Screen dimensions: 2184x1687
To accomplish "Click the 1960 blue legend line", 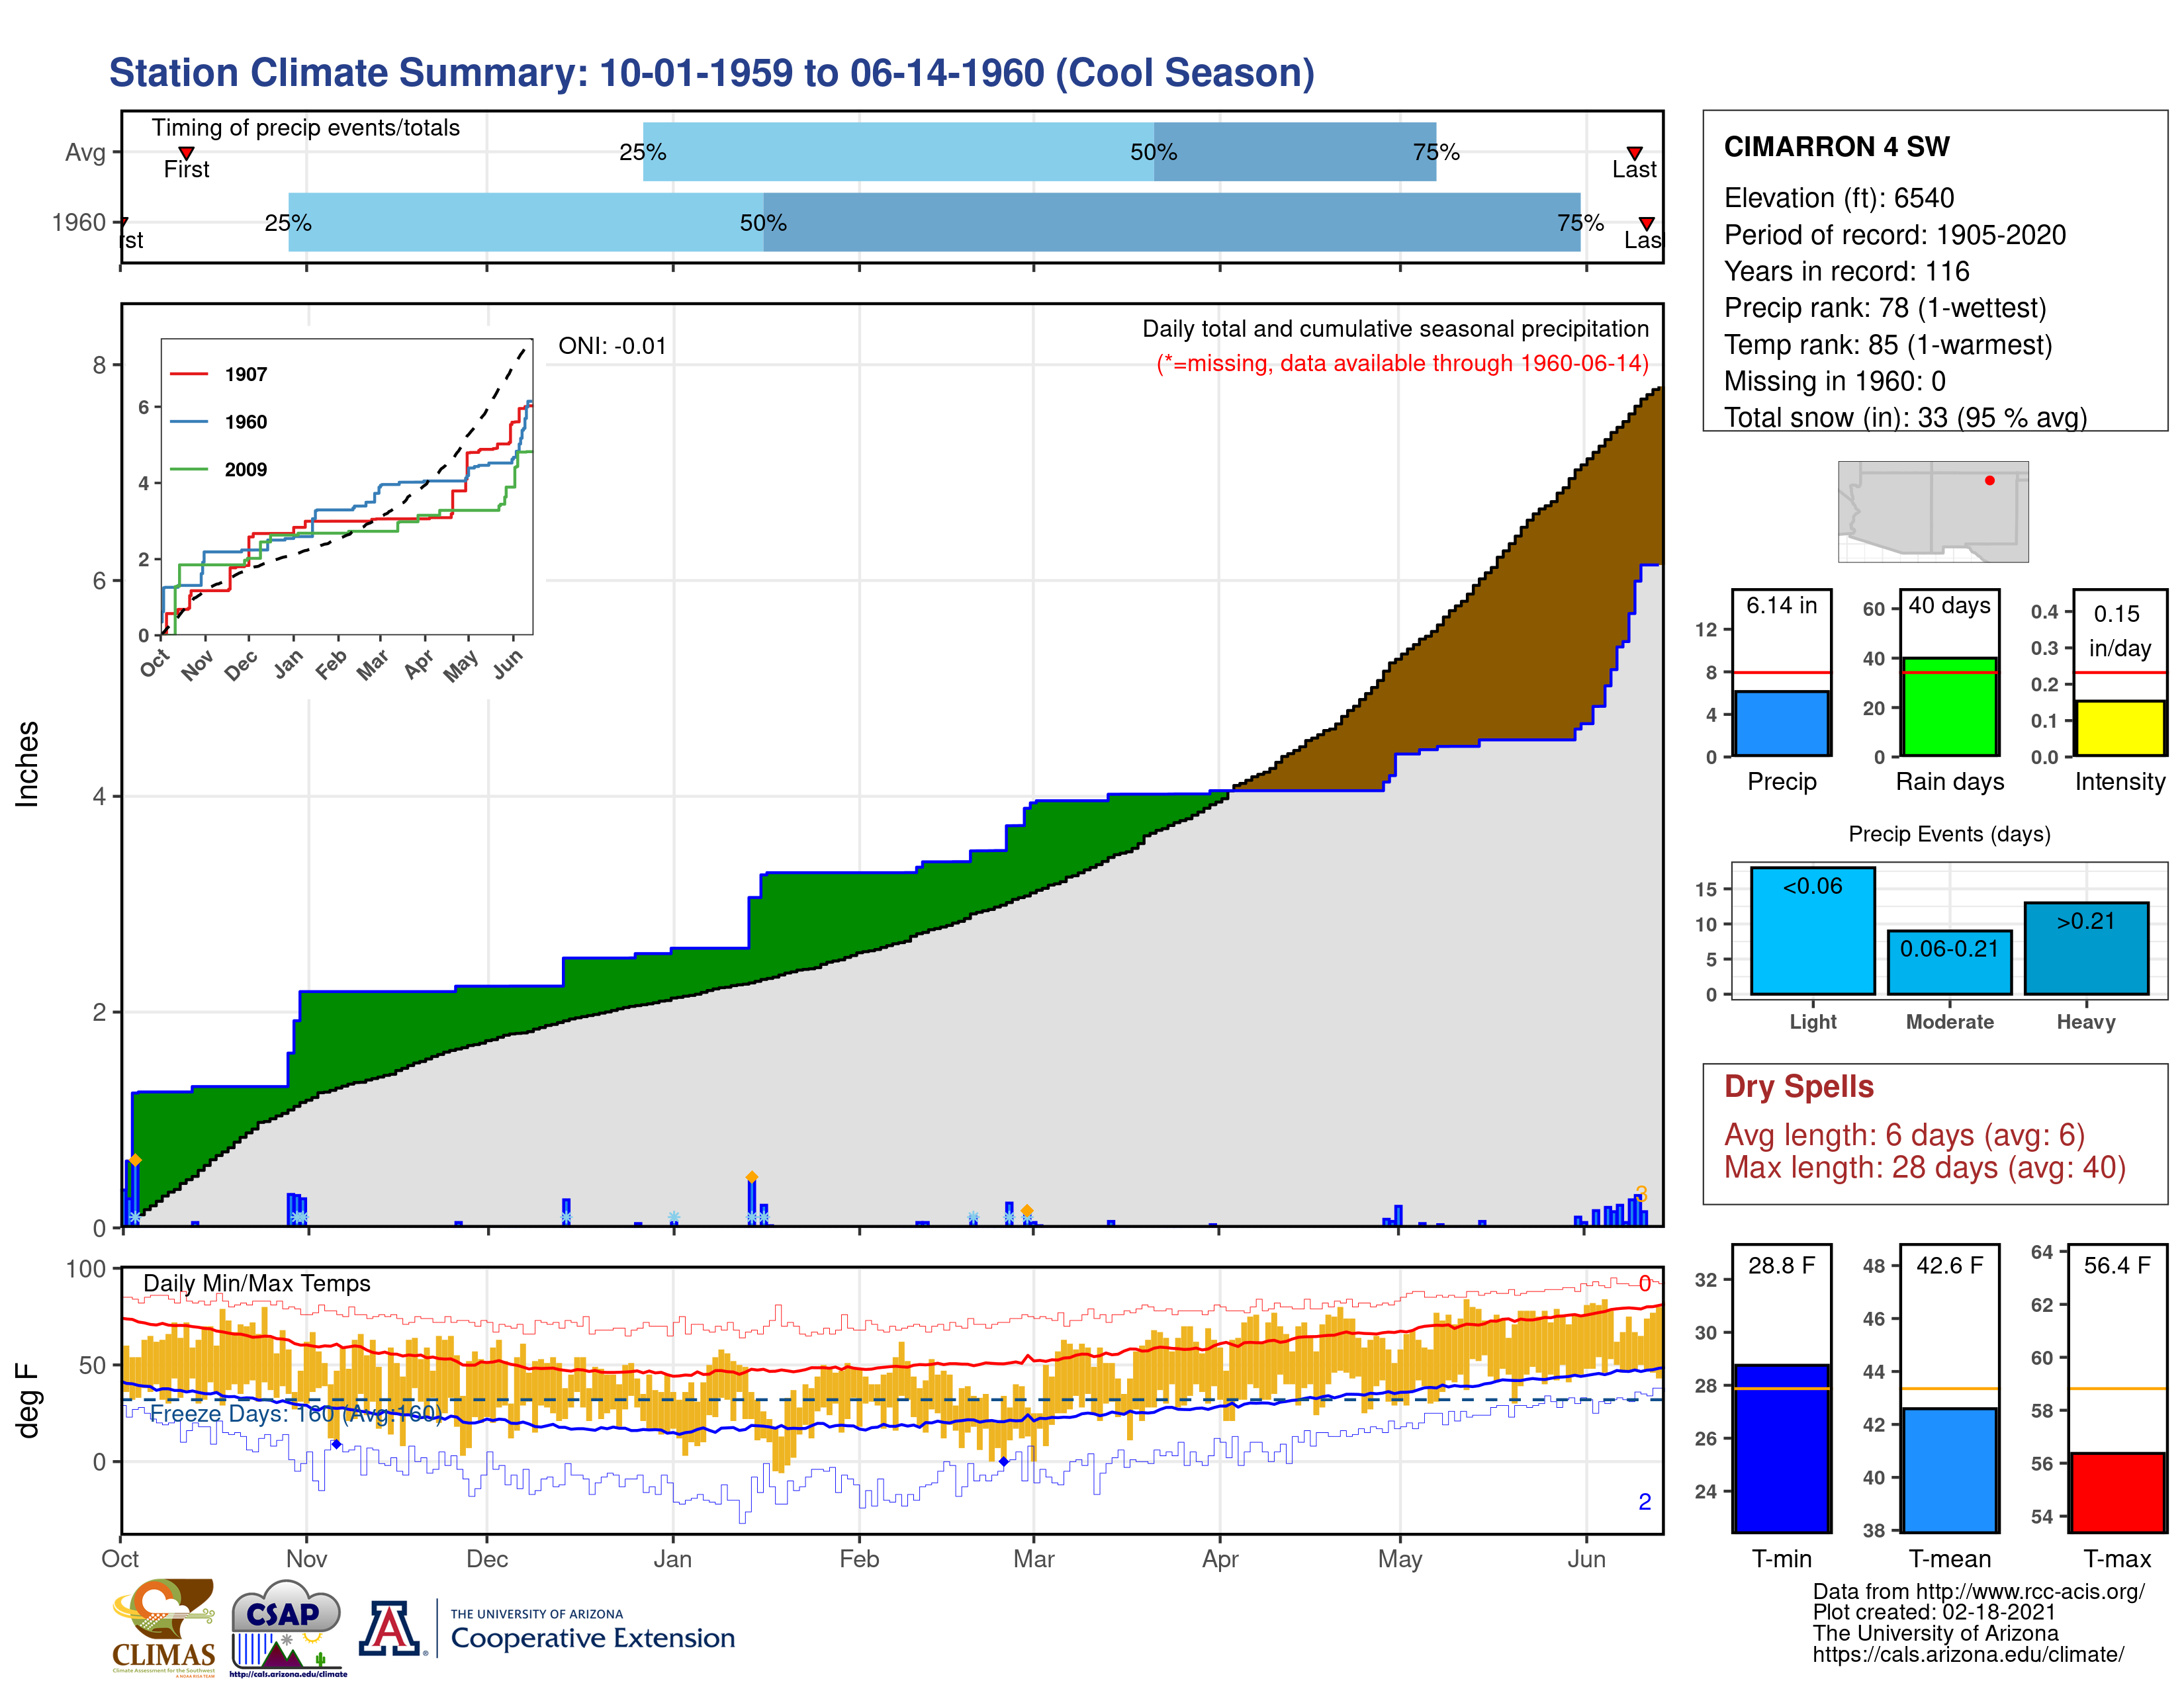I will [x=188, y=422].
